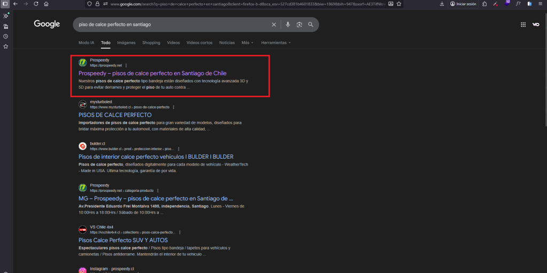This screenshot has height=273, width=547.
Task: Open Pisos de interior calce perfecto BULDER link
Action: (156, 157)
